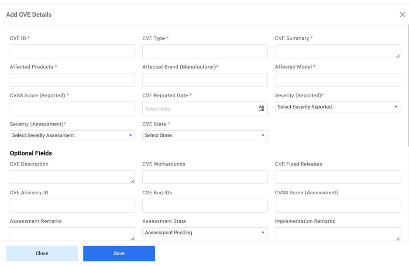Viewport: 409px width, 267px height.
Task: Focus the Affected Brand (Manufacturer) field
Action: coord(204,80)
